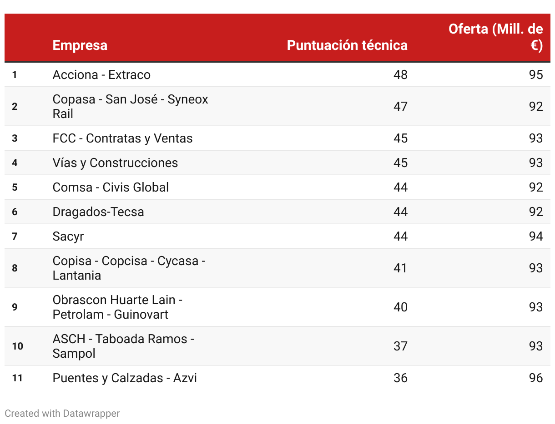The height and width of the screenshot is (424, 555).
Task: Click rank number 11 in first column
Action: (17, 378)
